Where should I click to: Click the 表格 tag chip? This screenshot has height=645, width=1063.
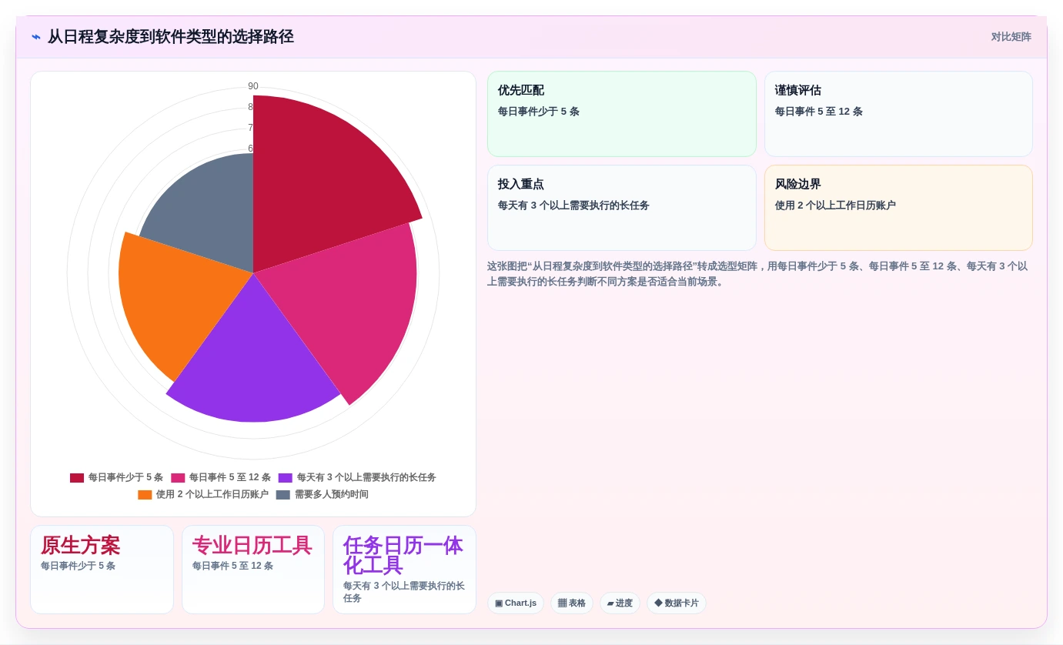571,603
